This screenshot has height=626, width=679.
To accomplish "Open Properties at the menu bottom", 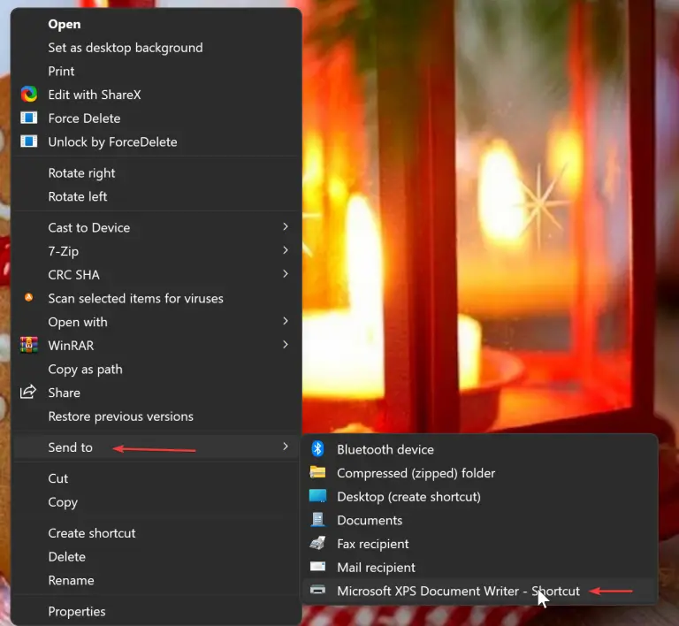I will [156, 611].
